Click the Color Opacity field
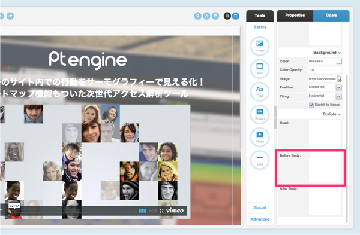This screenshot has width=360, height=235. (325, 70)
